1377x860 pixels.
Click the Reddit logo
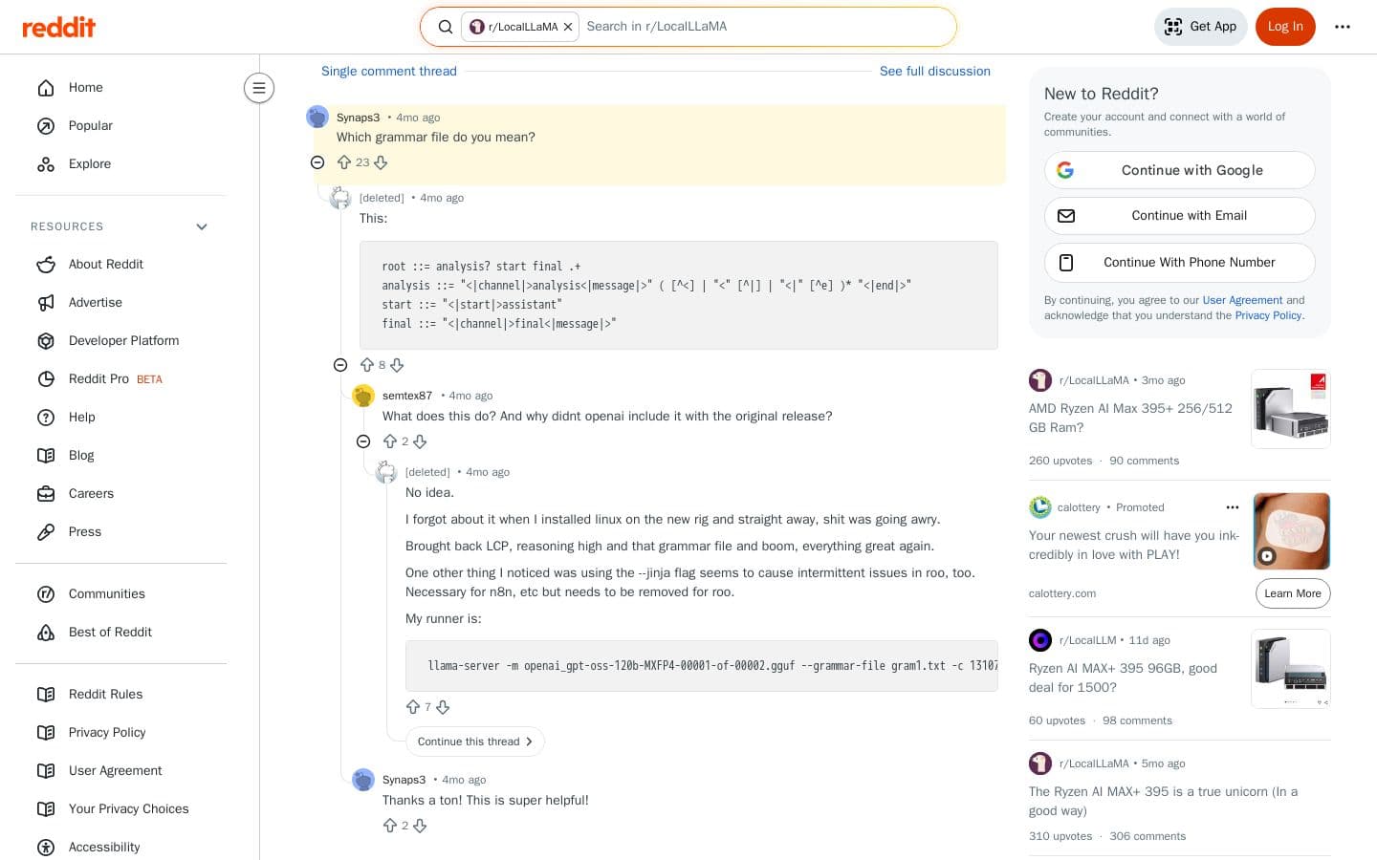[58, 27]
